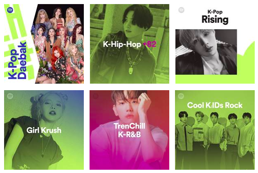The width and height of the screenshot is (258, 173).
Task: Click the Cool K:IDs Rock title text
Action: click(215, 105)
